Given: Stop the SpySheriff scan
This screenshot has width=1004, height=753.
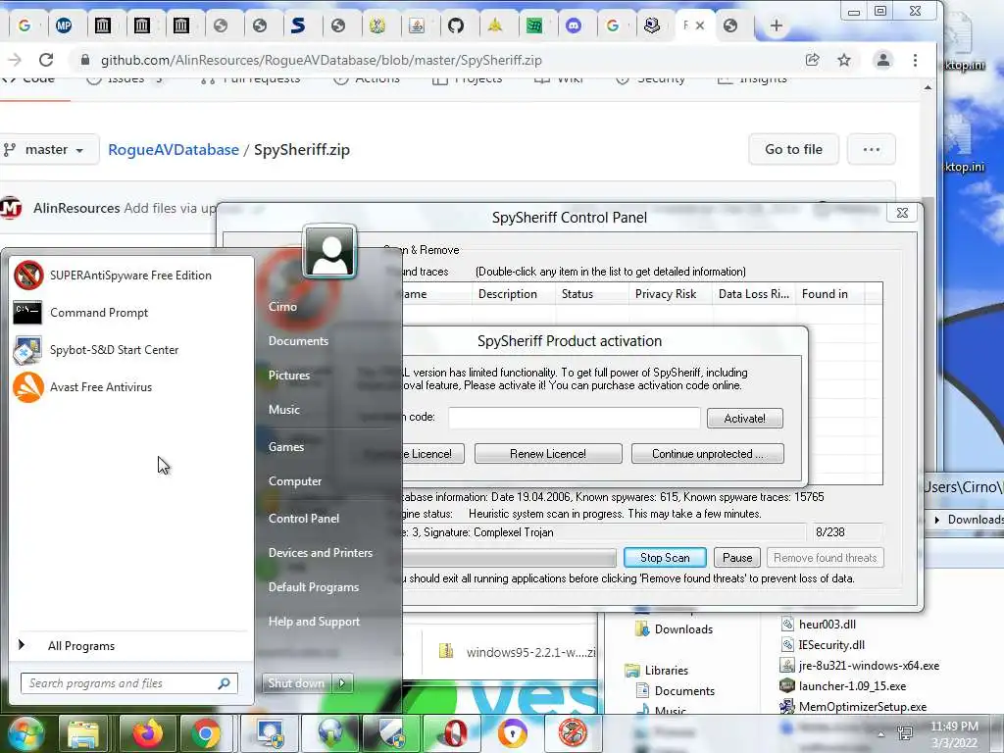Looking at the screenshot, I should click(x=665, y=558).
